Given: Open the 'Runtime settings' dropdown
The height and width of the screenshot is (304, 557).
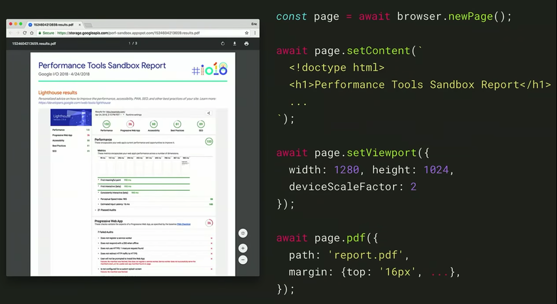Looking at the screenshot, I should (132, 115).
